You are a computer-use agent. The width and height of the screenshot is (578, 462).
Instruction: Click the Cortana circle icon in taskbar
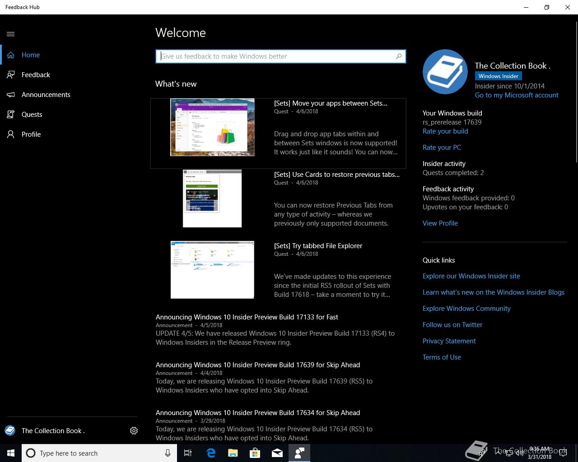(x=31, y=453)
